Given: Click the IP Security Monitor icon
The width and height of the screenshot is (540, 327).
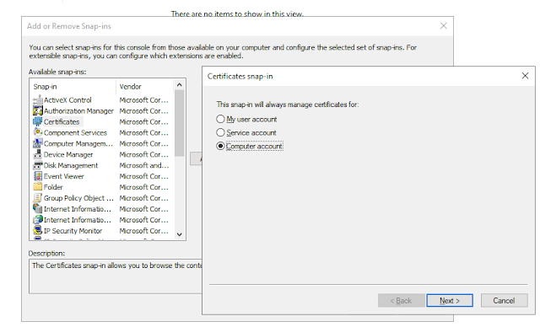Looking at the screenshot, I should [37, 231].
